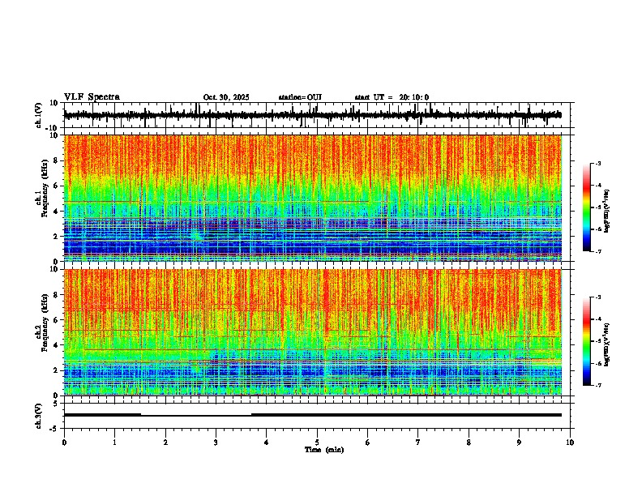
Task: Click the "ch.3(V)" axis label
Action: tap(39, 417)
